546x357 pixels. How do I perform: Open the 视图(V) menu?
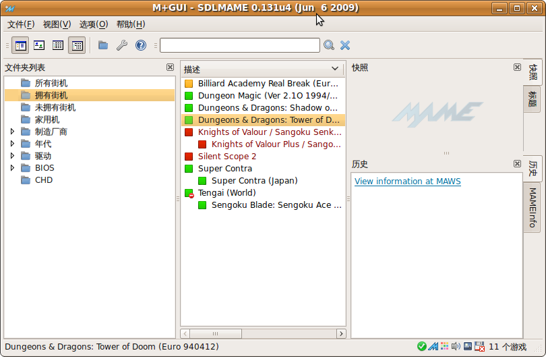57,24
